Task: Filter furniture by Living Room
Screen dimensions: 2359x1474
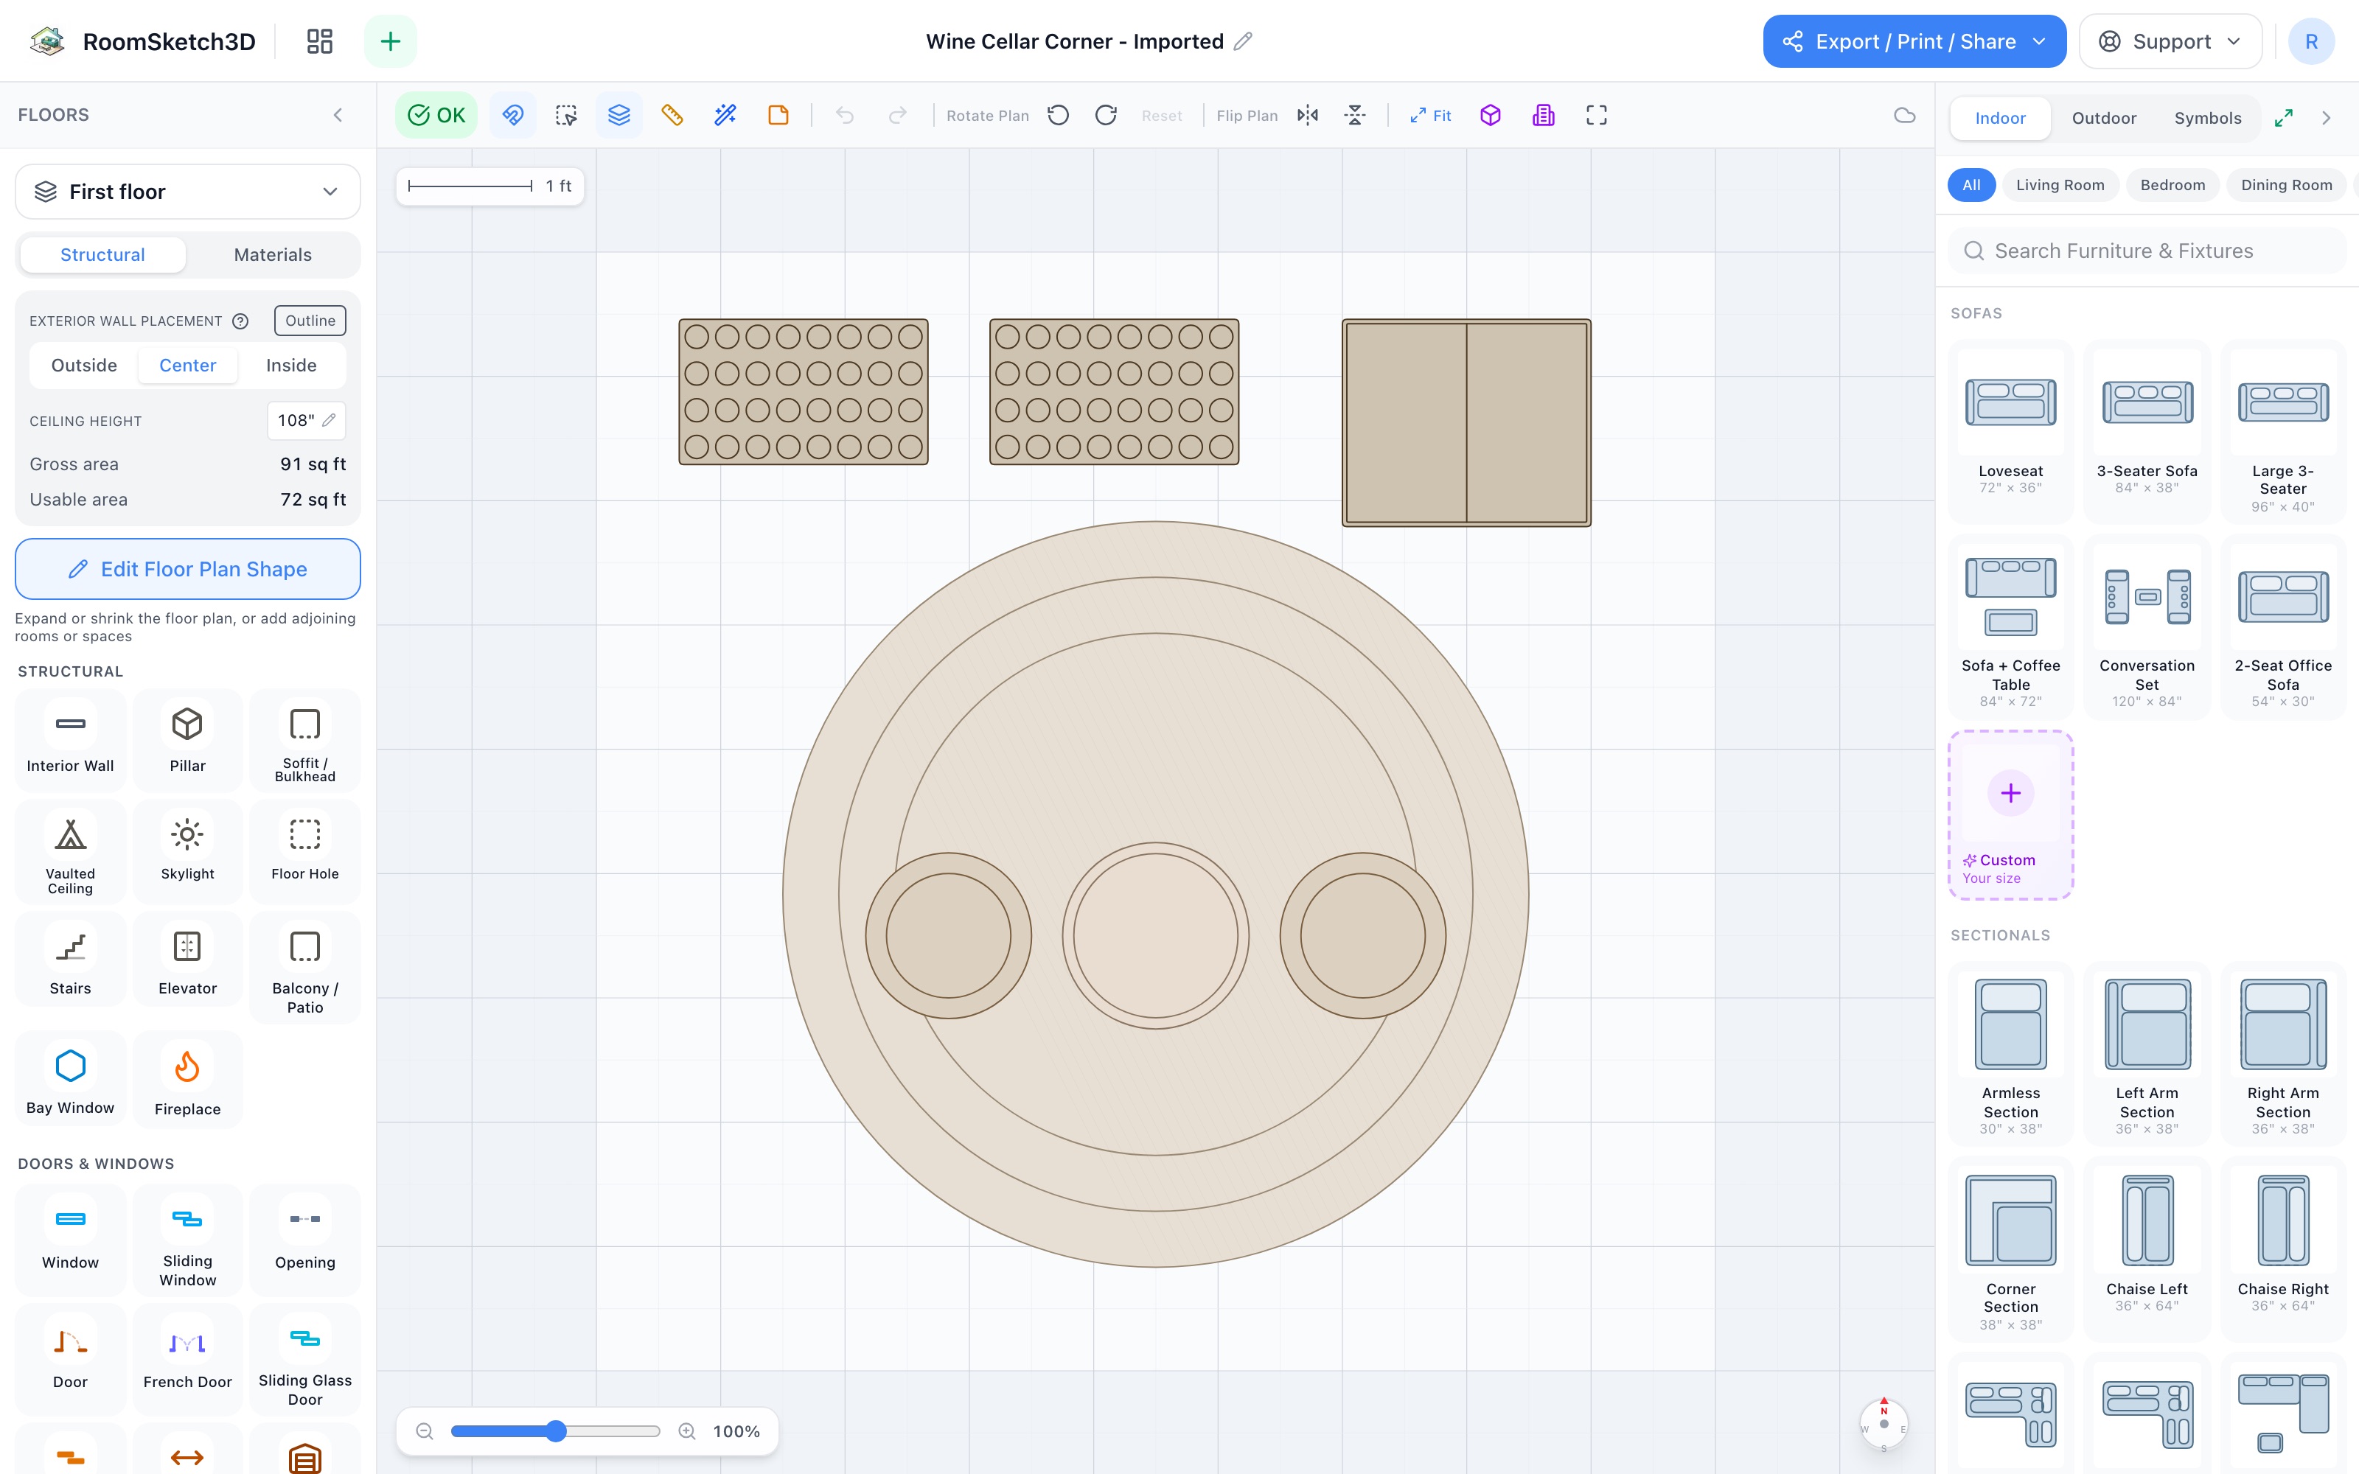Action: (2060, 185)
